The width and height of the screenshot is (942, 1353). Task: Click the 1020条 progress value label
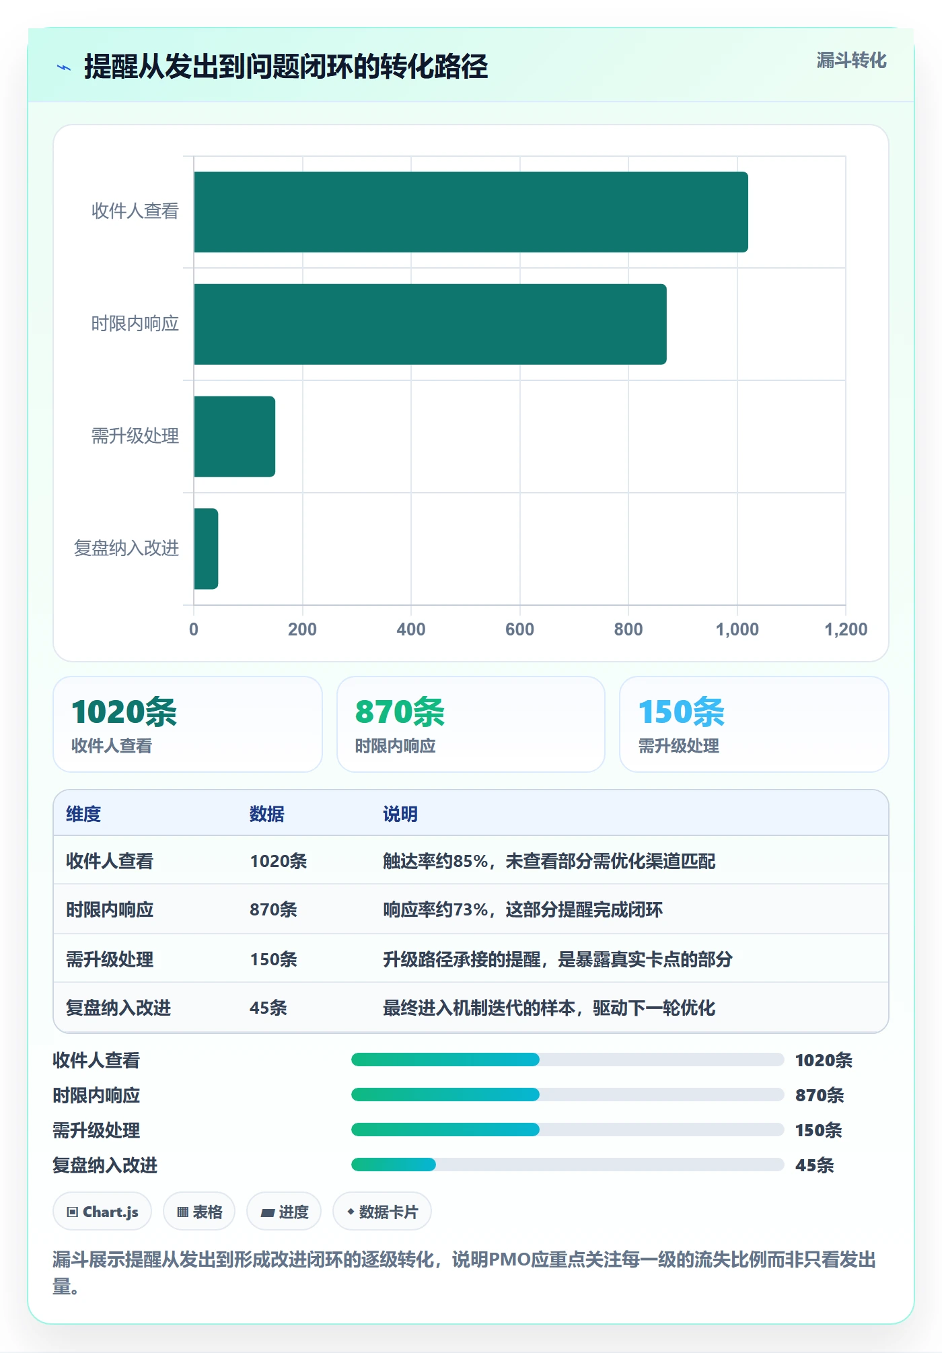coord(824,1060)
